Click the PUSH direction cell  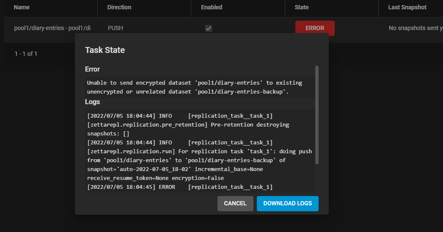116,28
